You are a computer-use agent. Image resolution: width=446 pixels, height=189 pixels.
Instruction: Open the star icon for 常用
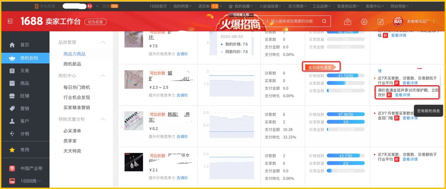click(12, 150)
